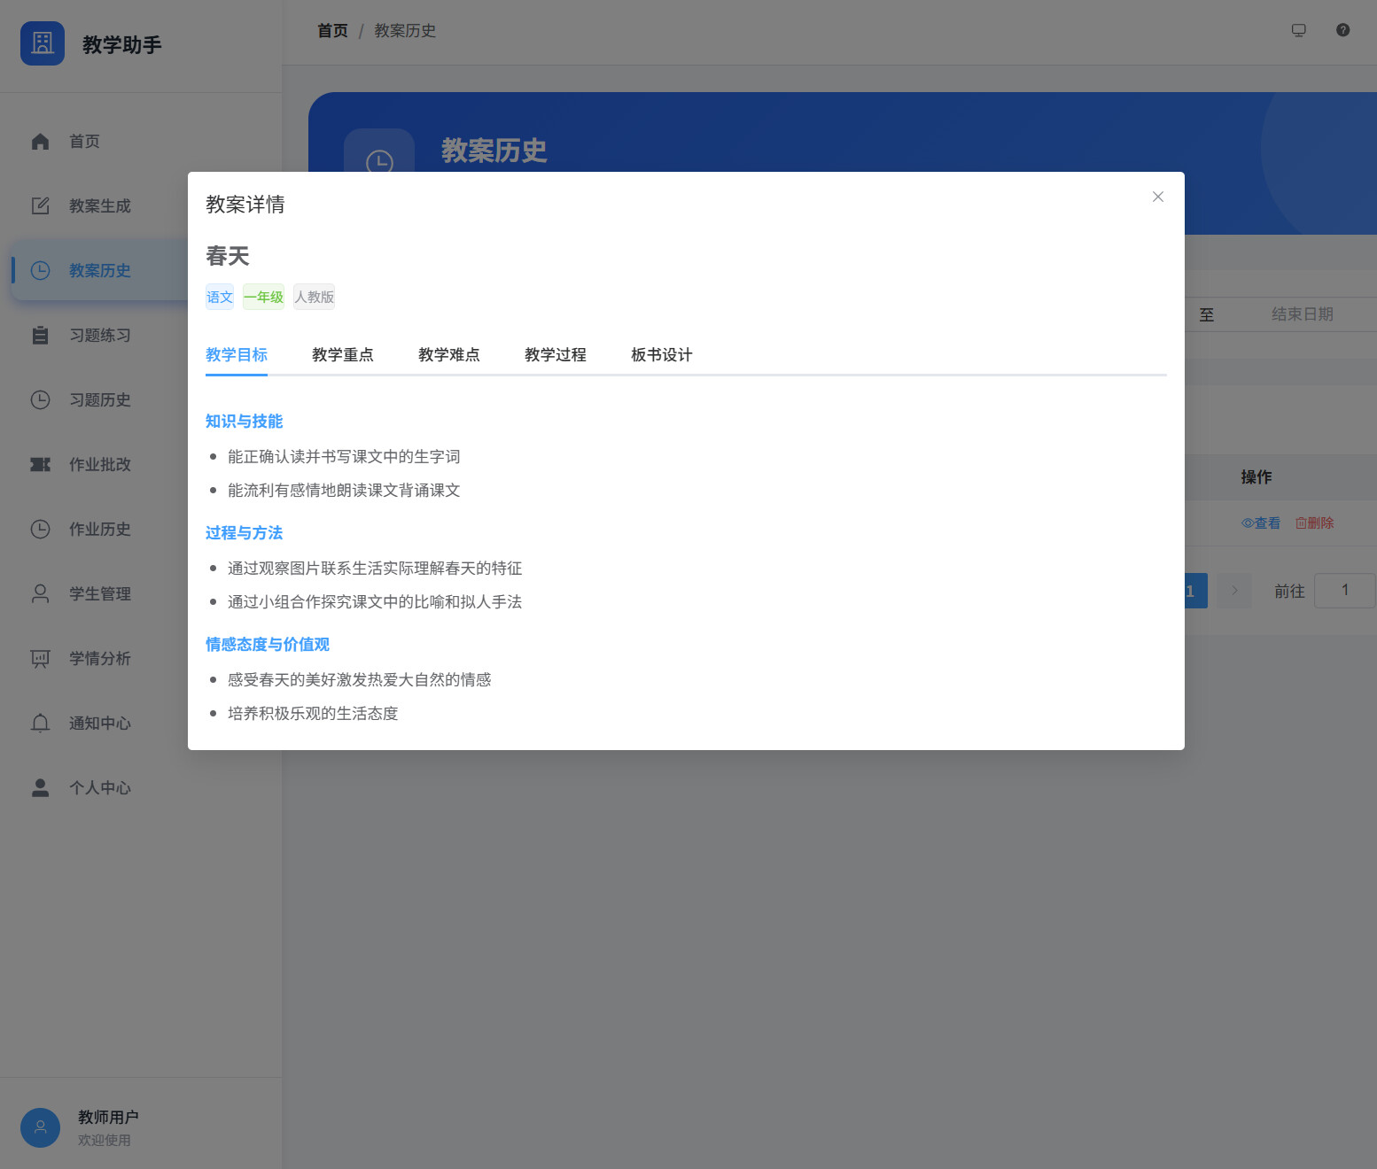The height and width of the screenshot is (1169, 1377).
Task: Click the 查看 view link
Action: (1260, 523)
